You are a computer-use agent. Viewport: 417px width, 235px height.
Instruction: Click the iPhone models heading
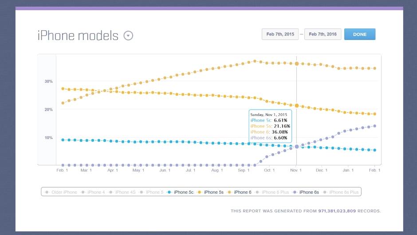pos(78,36)
